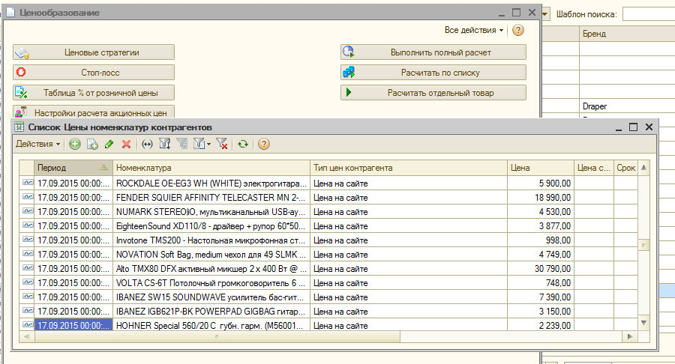
Task: Click the Clear filter icon with red X
Action: [222, 144]
